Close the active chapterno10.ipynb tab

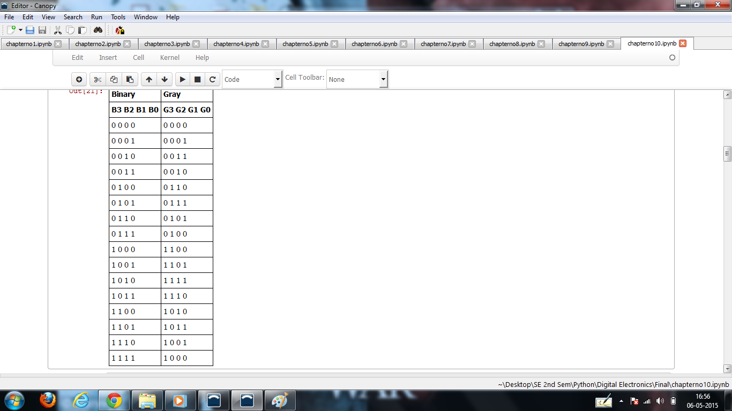[683, 43]
